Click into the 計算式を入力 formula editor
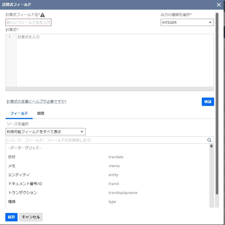The height and width of the screenshot is (225, 225). pos(115,60)
